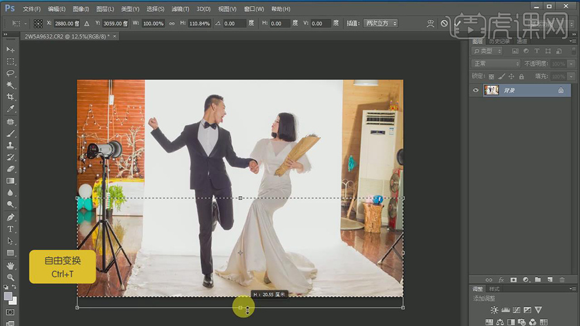Viewport: 580px width, 326px height.
Task: Select the Horizontal Type tool
Action: pyautogui.click(x=11, y=229)
